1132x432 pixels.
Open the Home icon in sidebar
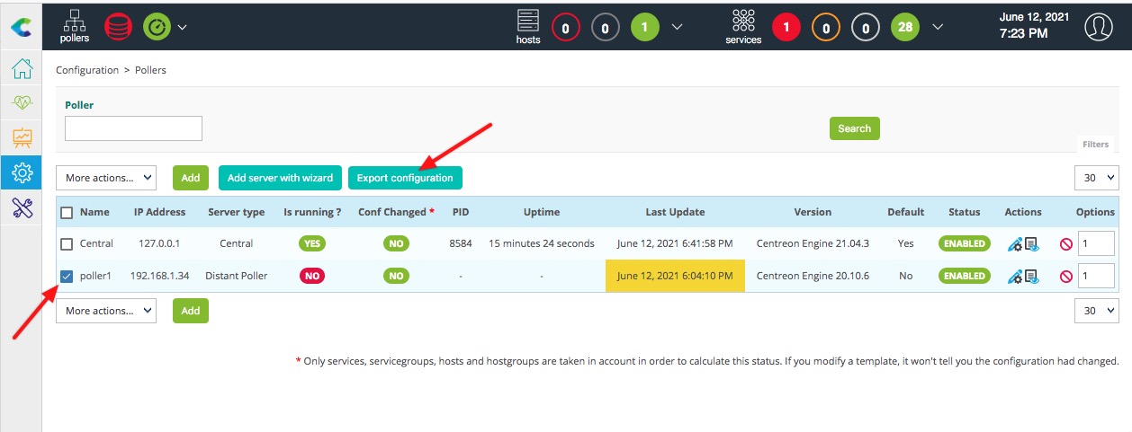(22, 69)
